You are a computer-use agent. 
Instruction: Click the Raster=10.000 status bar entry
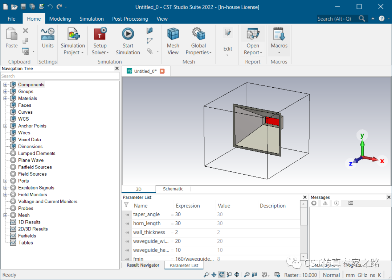point(300,275)
